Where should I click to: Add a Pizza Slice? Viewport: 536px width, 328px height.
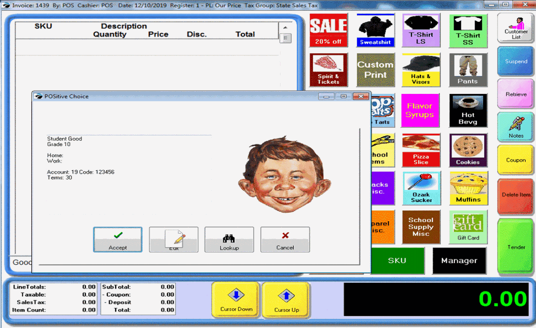point(421,150)
